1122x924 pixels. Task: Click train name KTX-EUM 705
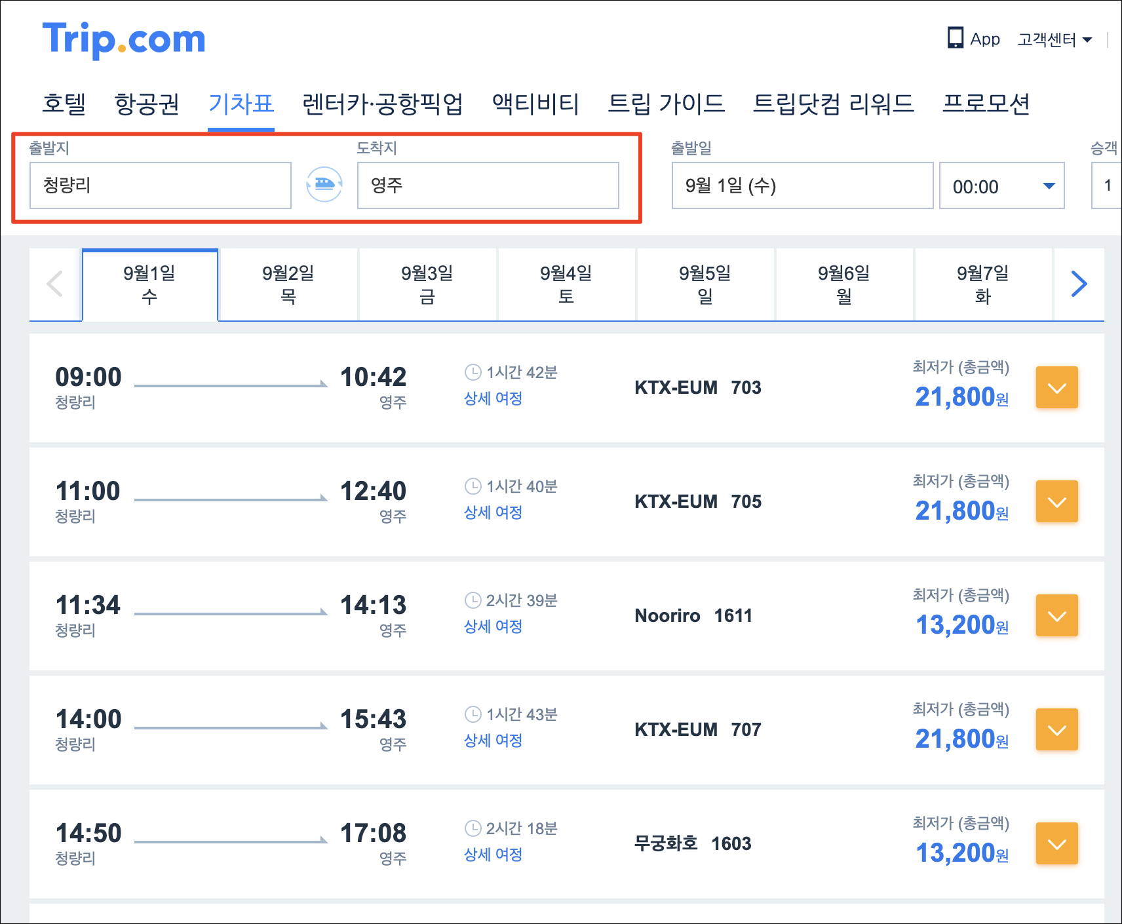[x=698, y=501]
